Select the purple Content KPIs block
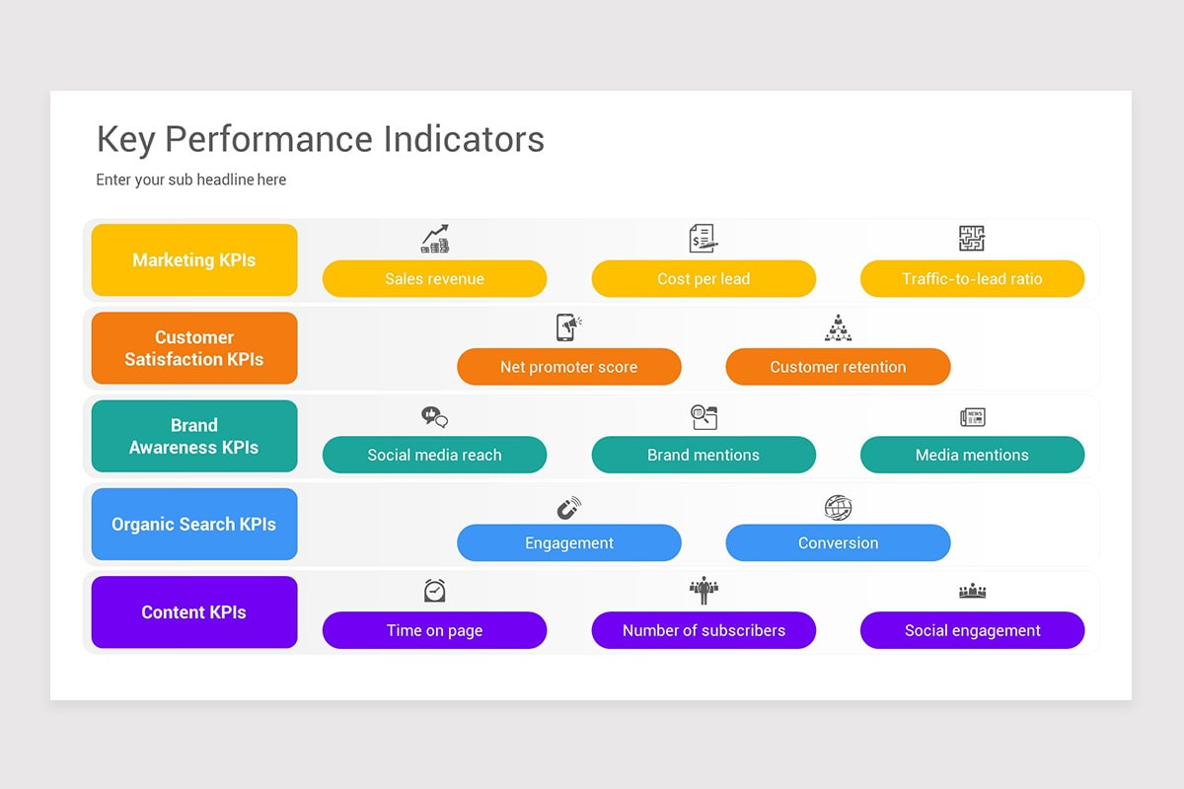Screen dimensions: 1184x789 coord(194,612)
